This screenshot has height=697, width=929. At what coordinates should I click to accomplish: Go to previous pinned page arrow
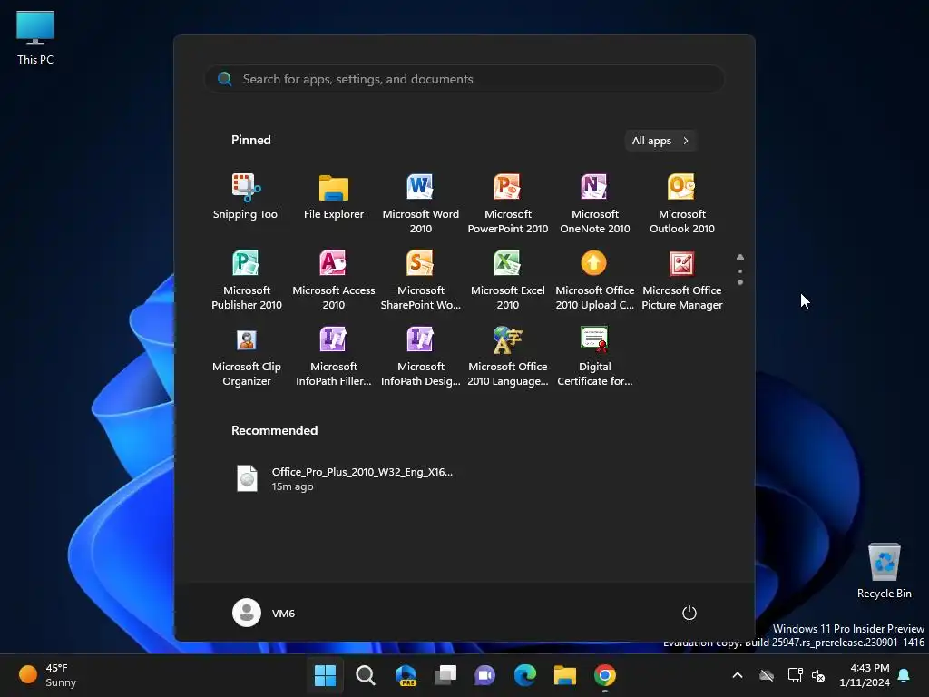(x=740, y=257)
